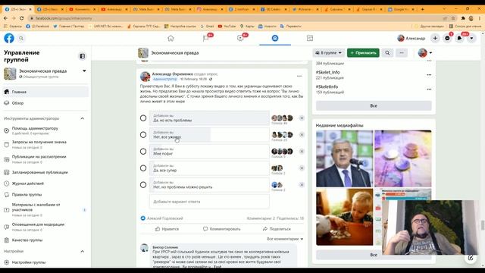Click the Facebook search magnifier icon
This screenshot has height=273, width=485.
pyautogui.click(x=21, y=39)
